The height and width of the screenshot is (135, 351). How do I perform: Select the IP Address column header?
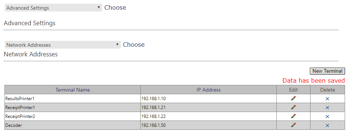click(x=208, y=90)
